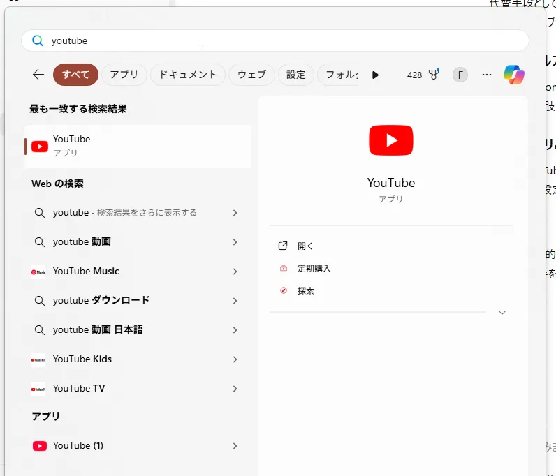Click search icon beside youtube 動画 日本語
556x476 pixels.
(39, 330)
